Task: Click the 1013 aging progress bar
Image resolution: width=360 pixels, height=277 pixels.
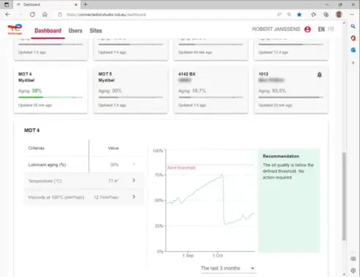Action: [291, 97]
